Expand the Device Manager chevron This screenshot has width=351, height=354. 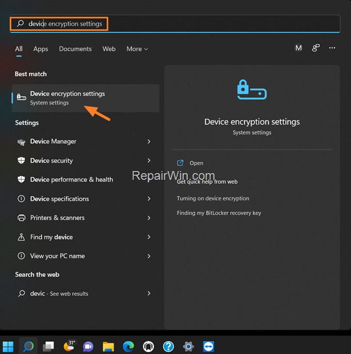coord(149,142)
